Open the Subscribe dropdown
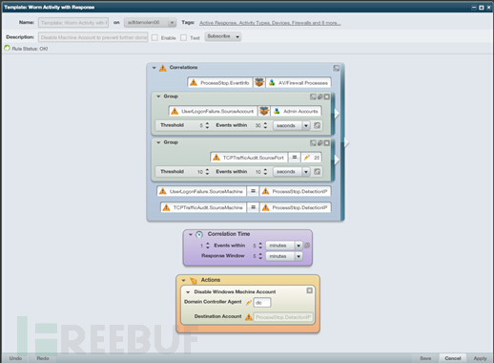The width and height of the screenshot is (494, 363). pyautogui.click(x=223, y=36)
